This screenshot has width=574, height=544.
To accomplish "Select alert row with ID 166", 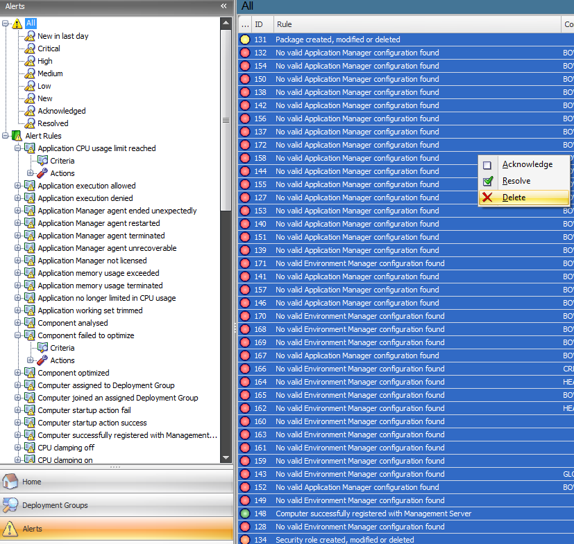I will coord(406,369).
